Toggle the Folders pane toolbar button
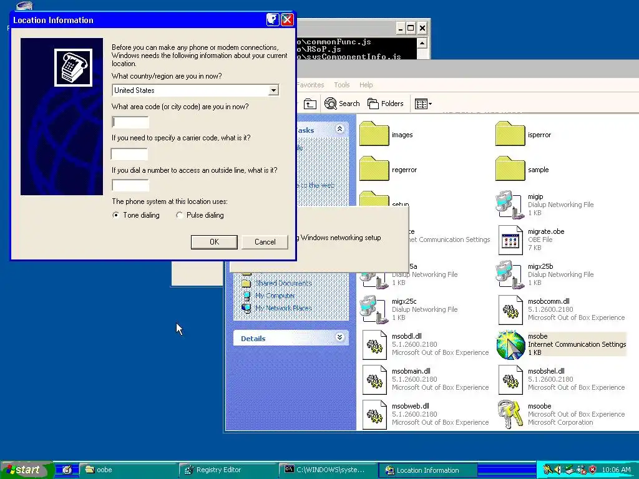The image size is (639, 479). 385,104
